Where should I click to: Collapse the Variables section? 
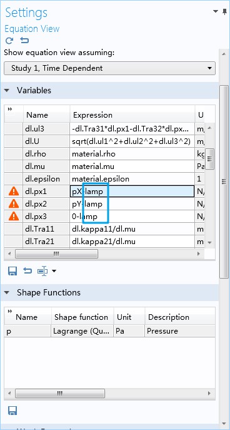tap(7, 91)
